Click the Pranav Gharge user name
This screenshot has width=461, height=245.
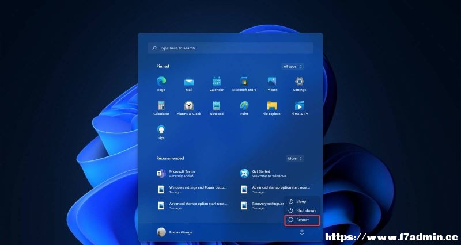[181, 232]
